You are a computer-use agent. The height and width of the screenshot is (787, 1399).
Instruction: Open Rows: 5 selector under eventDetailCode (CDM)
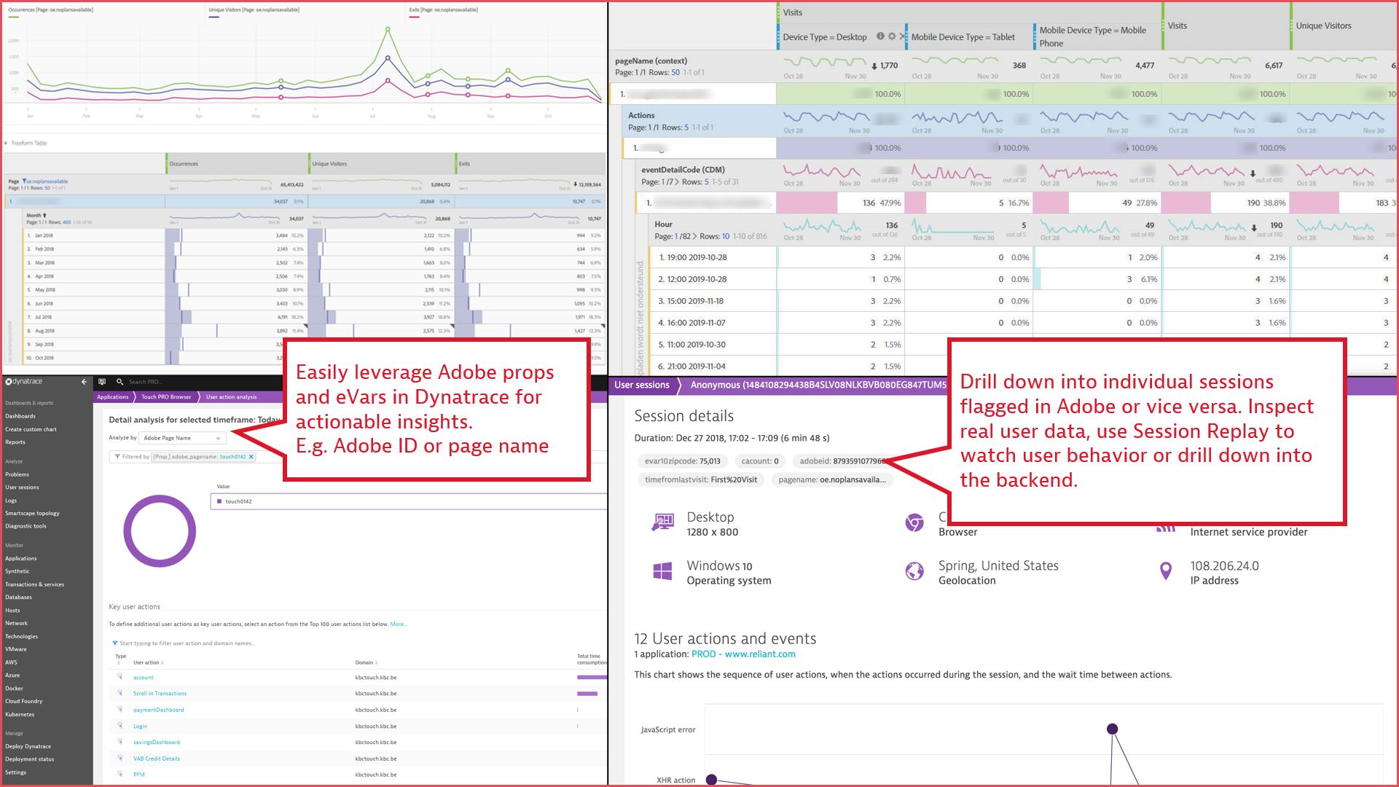click(707, 182)
